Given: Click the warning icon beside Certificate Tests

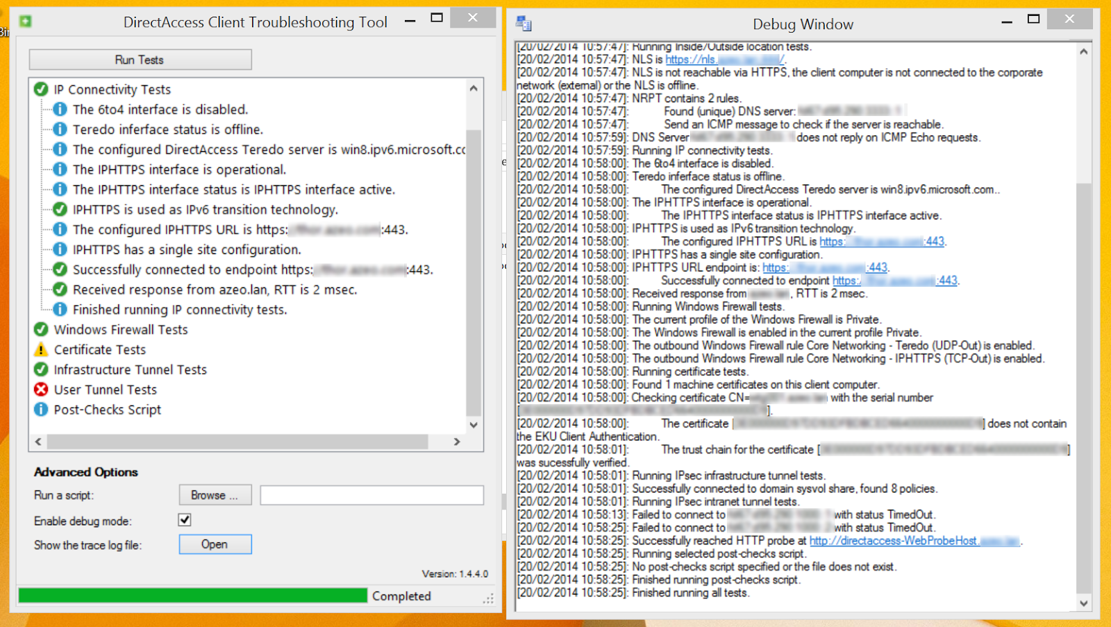Looking at the screenshot, I should pos(40,349).
